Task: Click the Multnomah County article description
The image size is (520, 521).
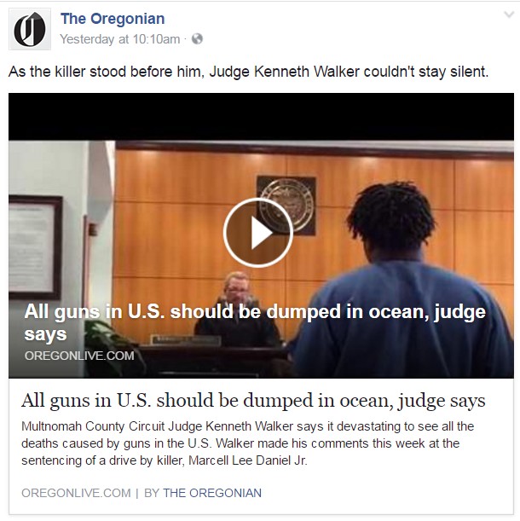Action: click(x=247, y=443)
